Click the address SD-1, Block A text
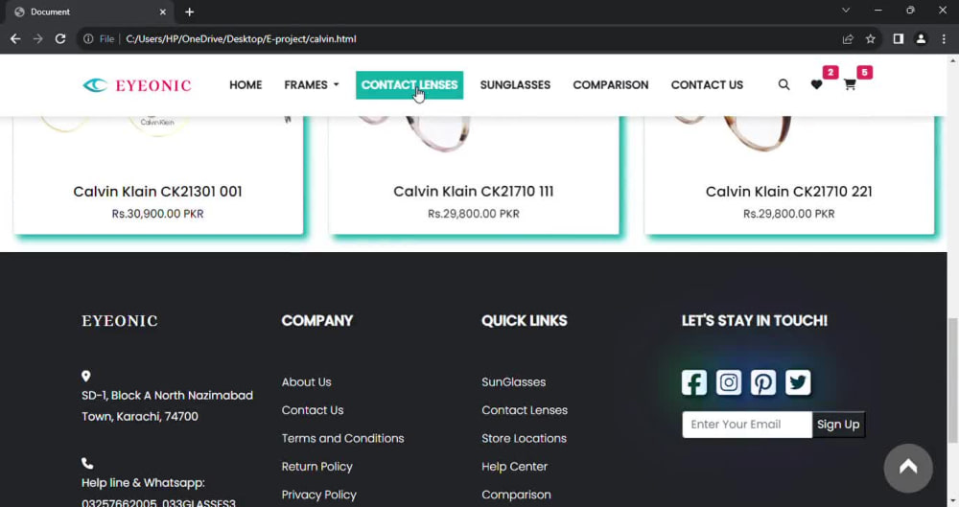Image resolution: width=959 pixels, height=507 pixels. pos(167,406)
